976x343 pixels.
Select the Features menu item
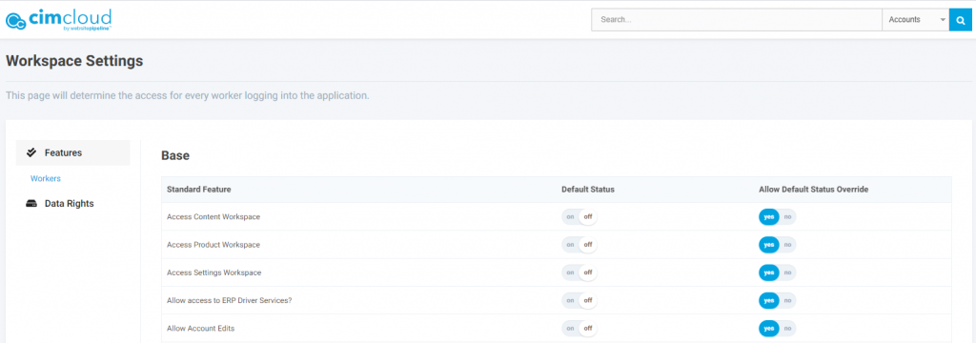coord(72,152)
